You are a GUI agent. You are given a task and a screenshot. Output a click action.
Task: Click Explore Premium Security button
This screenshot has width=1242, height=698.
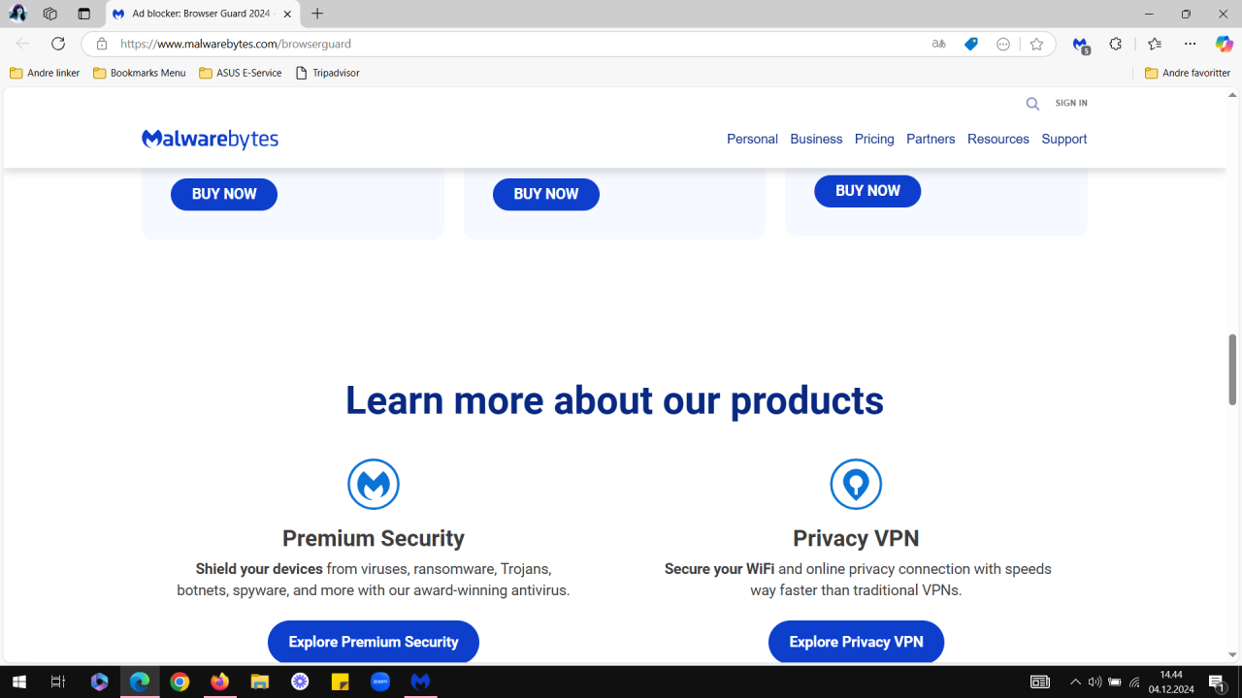(374, 642)
